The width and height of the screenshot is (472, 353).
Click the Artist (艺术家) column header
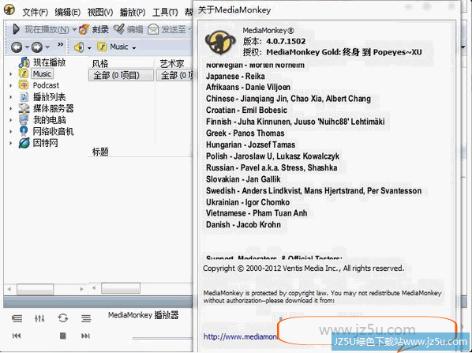pyautogui.click(x=172, y=64)
